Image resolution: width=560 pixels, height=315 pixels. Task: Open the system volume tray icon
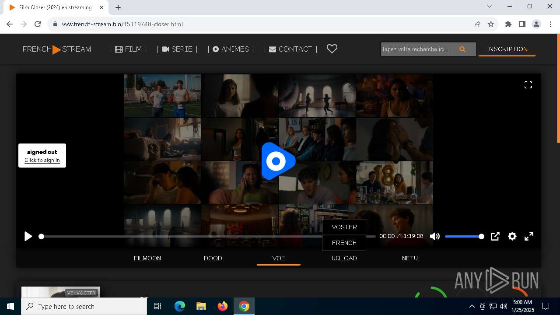(504, 306)
